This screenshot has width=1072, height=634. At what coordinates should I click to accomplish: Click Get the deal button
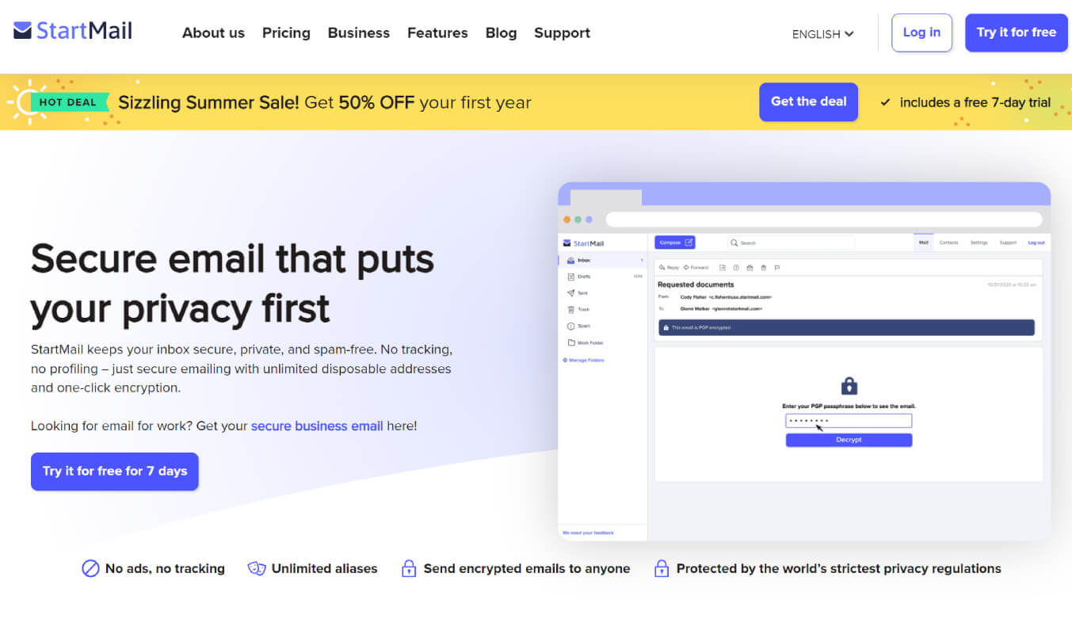808,101
